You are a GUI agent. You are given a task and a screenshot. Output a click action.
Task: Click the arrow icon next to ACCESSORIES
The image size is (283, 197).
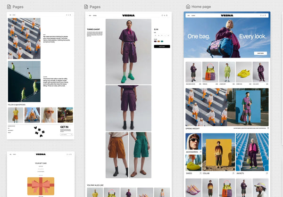tap(200, 152)
